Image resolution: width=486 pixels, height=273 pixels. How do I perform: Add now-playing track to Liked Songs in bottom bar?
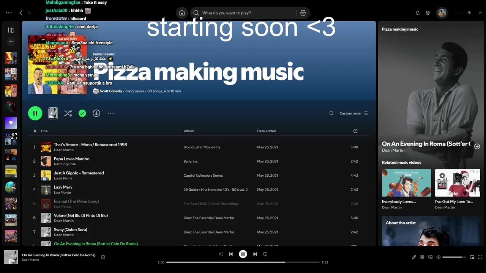pyautogui.click(x=103, y=257)
